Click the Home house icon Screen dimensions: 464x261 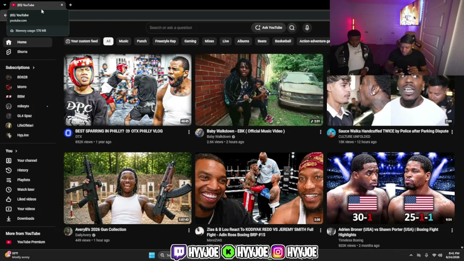pos(9,42)
